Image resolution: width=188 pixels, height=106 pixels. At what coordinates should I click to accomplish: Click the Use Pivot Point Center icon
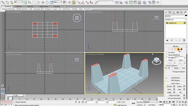click(65, 2)
